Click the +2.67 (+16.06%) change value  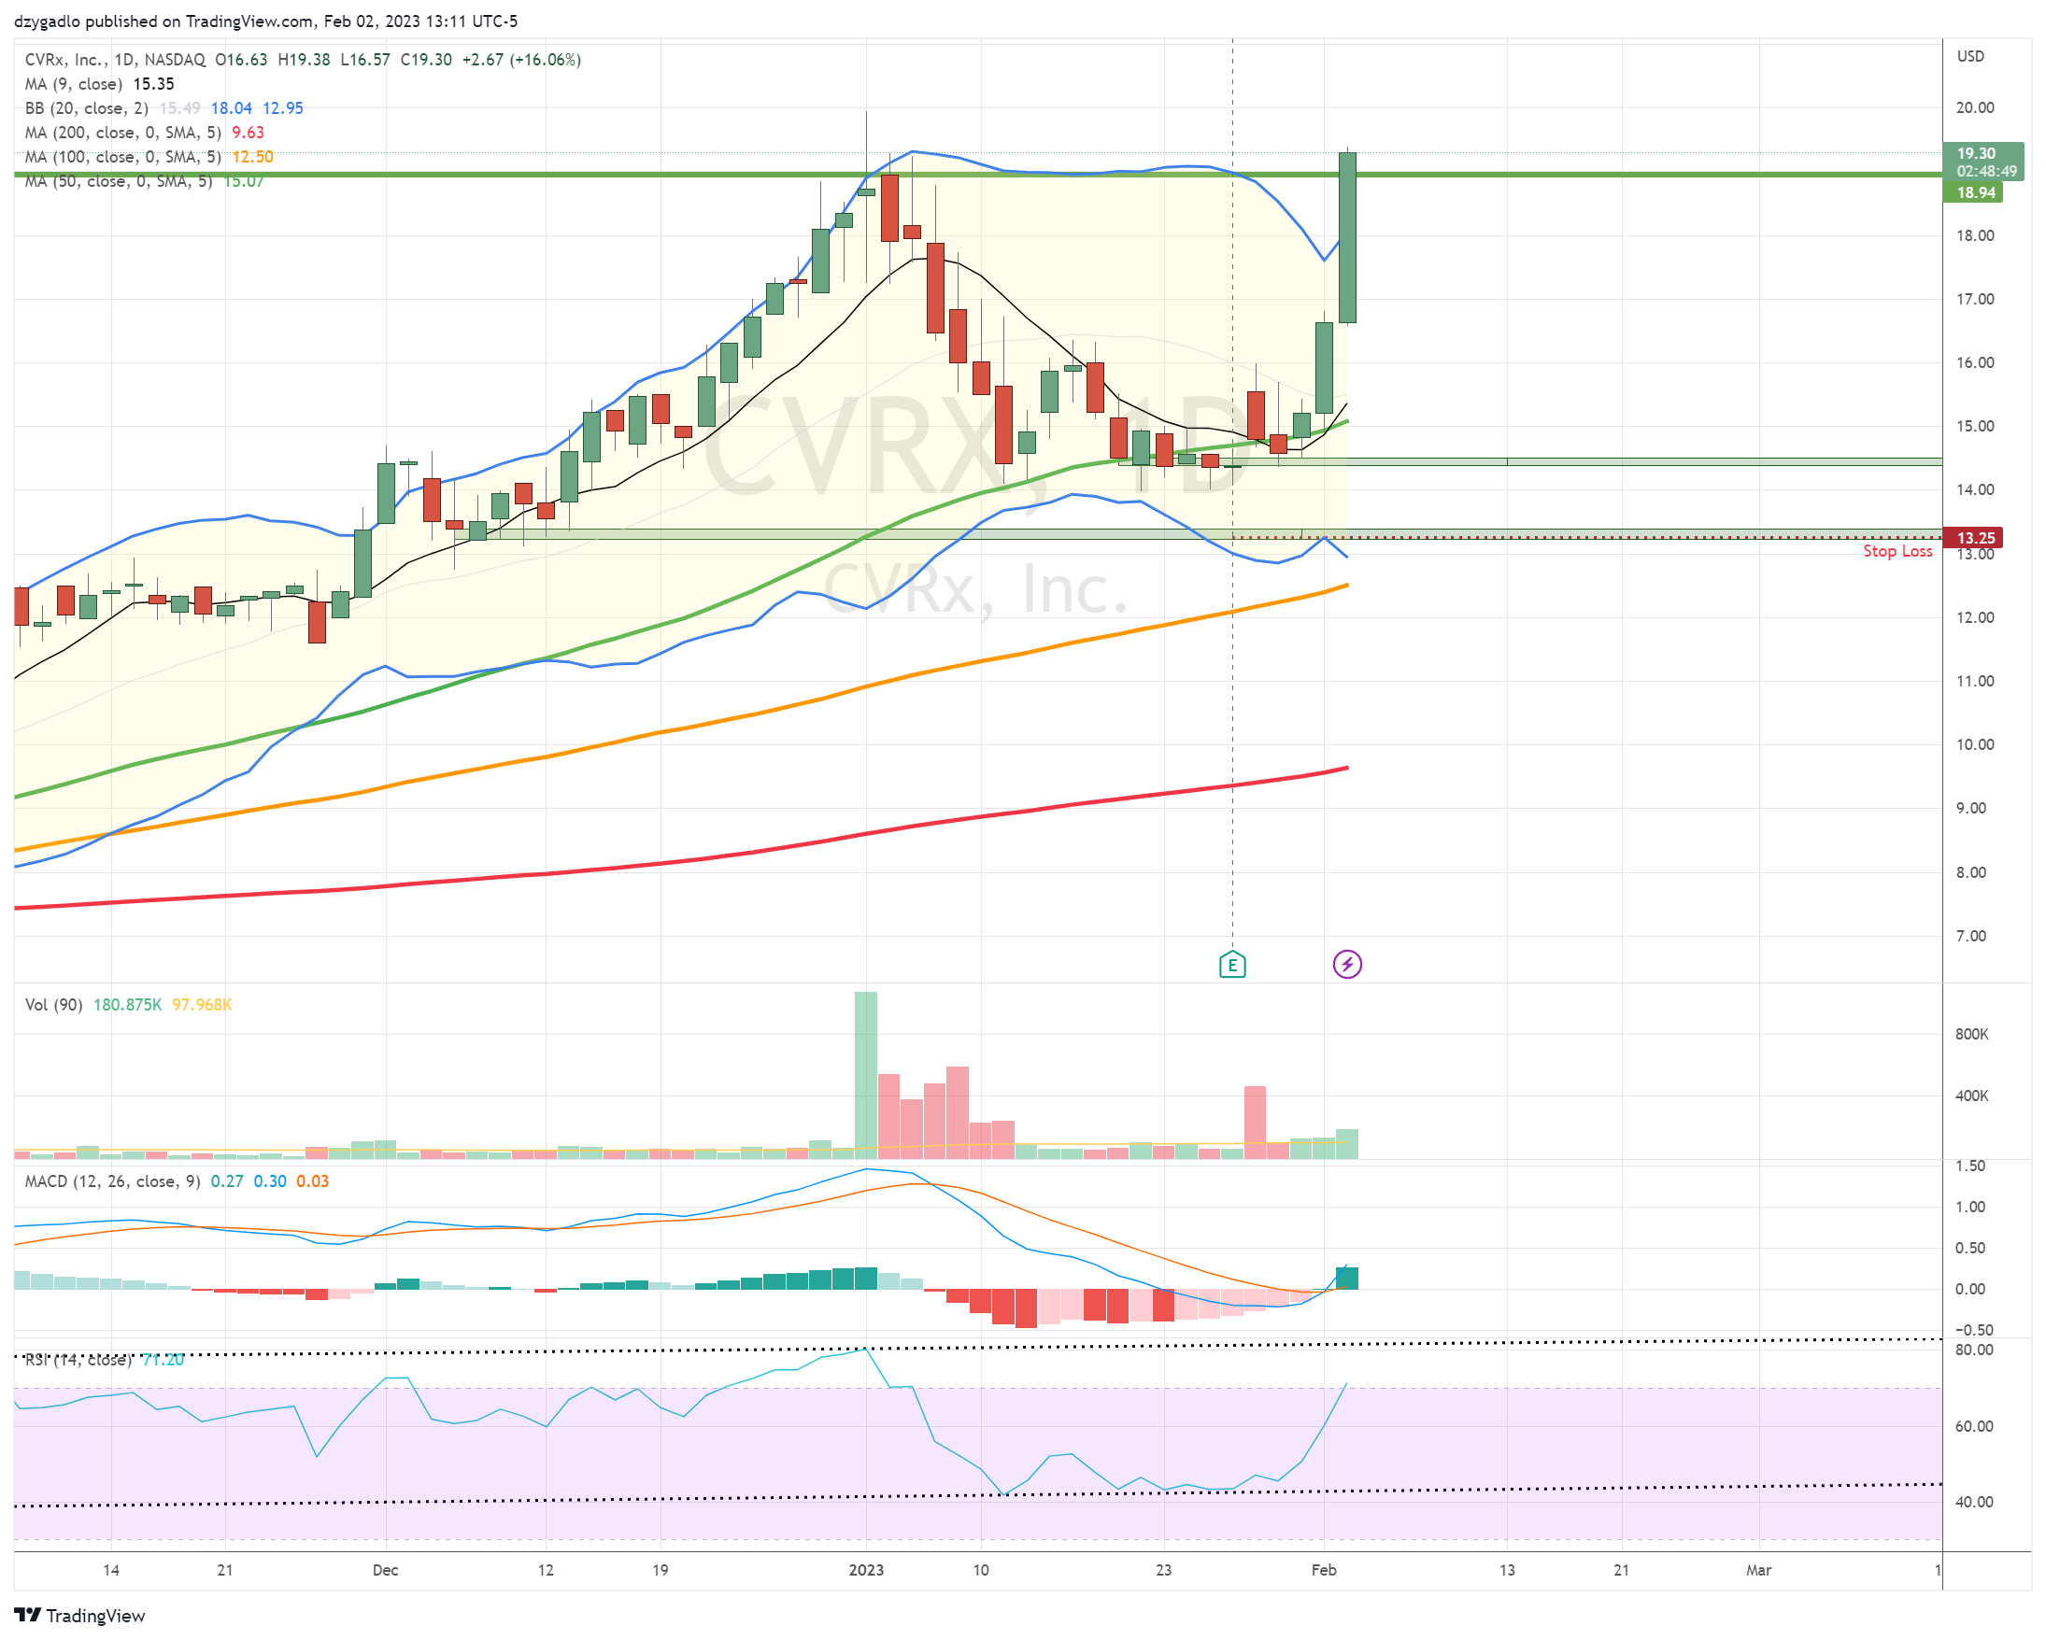point(521,60)
